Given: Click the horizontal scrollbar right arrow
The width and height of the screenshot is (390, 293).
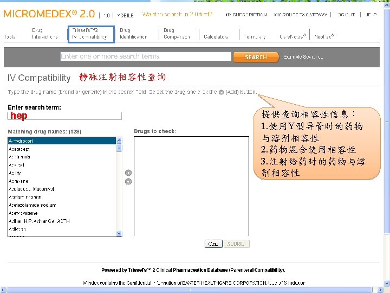Looking at the screenshot, I should pyautogui.click(x=380, y=290).
